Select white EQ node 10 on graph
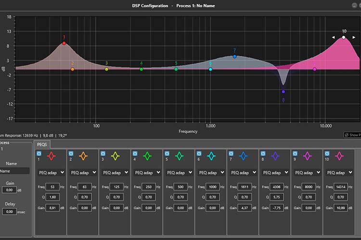Image resolution: width=361 pixels, height=240 pixels. point(344,37)
